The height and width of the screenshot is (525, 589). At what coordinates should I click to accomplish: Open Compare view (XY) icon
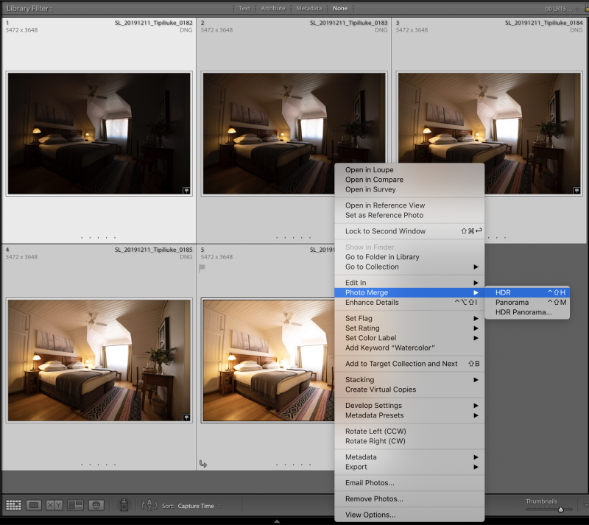pos(54,505)
